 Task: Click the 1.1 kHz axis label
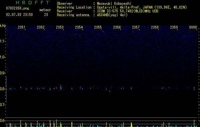(3, 41)
